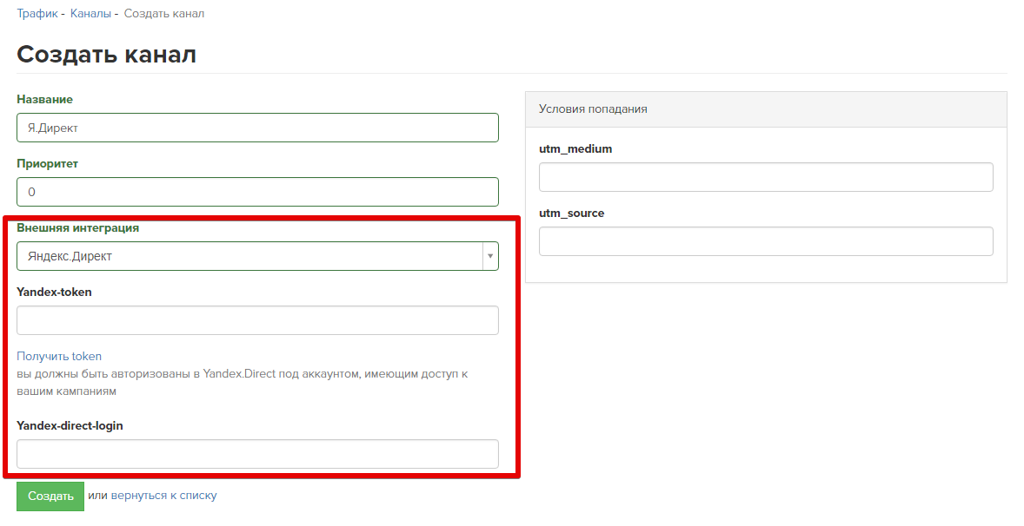Open the Трафик breadcrumb link

click(37, 14)
